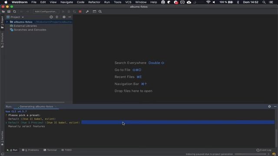Viewport: 278px width, 156px height.
Task: Click the Search Everywhere magnifier icon
Action: tap(100, 12)
